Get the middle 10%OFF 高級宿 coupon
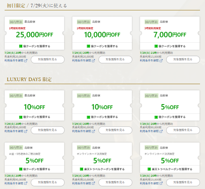 click(x=102, y=117)
